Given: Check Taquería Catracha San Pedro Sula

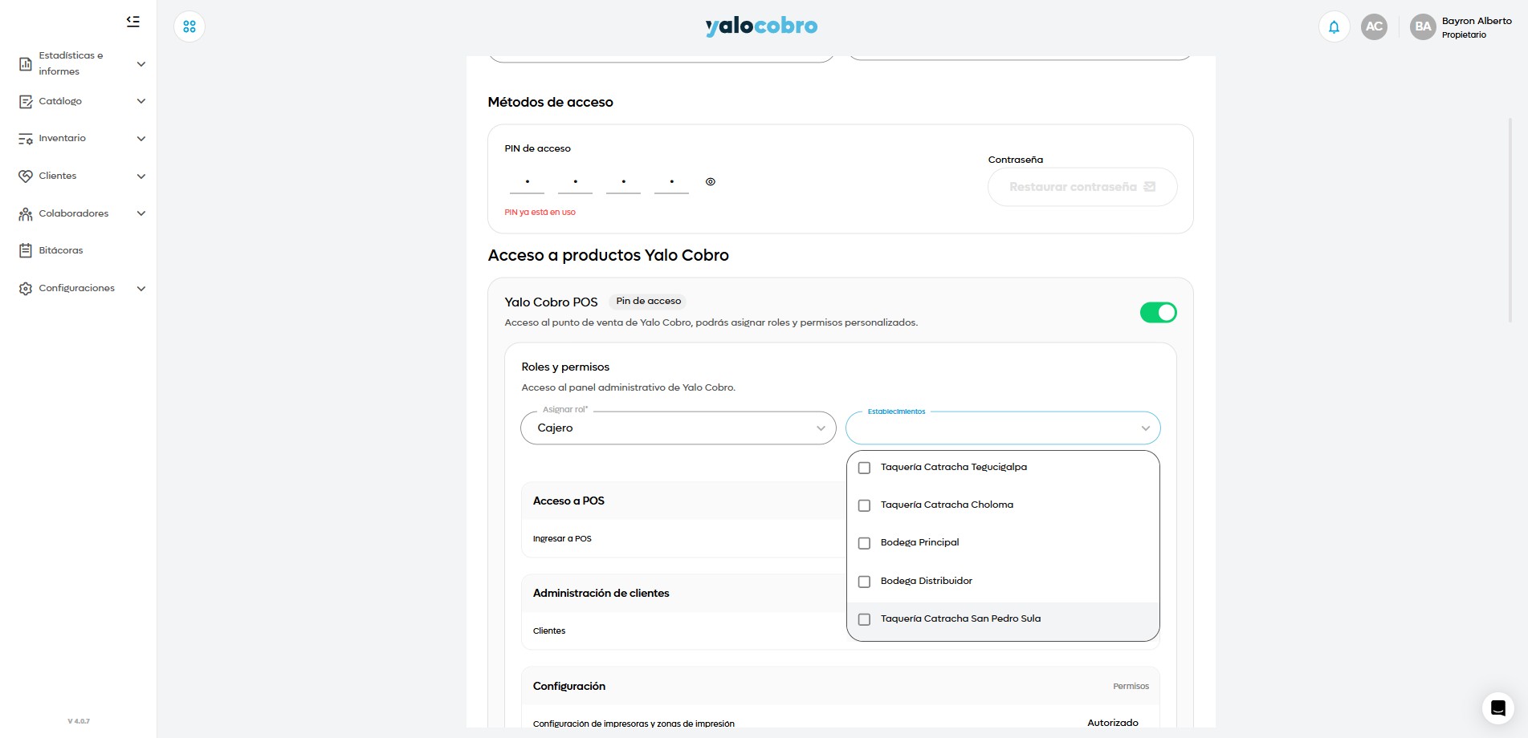Looking at the screenshot, I should [x=864, y=619].
